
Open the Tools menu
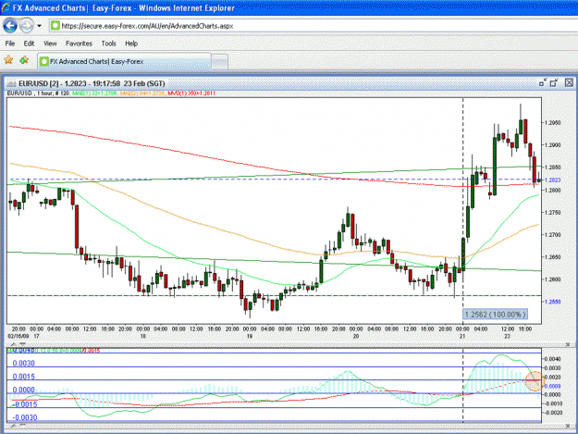pyautogui.click(x=109, y=43)
